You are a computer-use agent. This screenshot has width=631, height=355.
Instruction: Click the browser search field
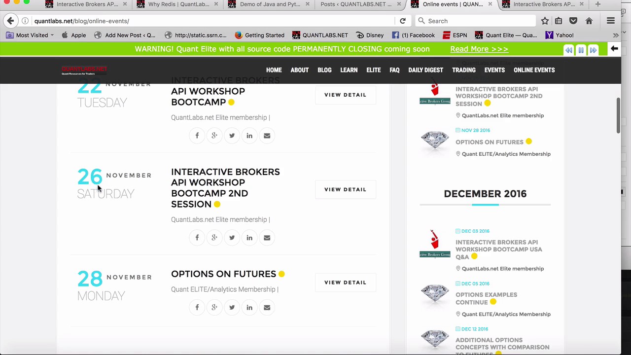coord(476,21)
